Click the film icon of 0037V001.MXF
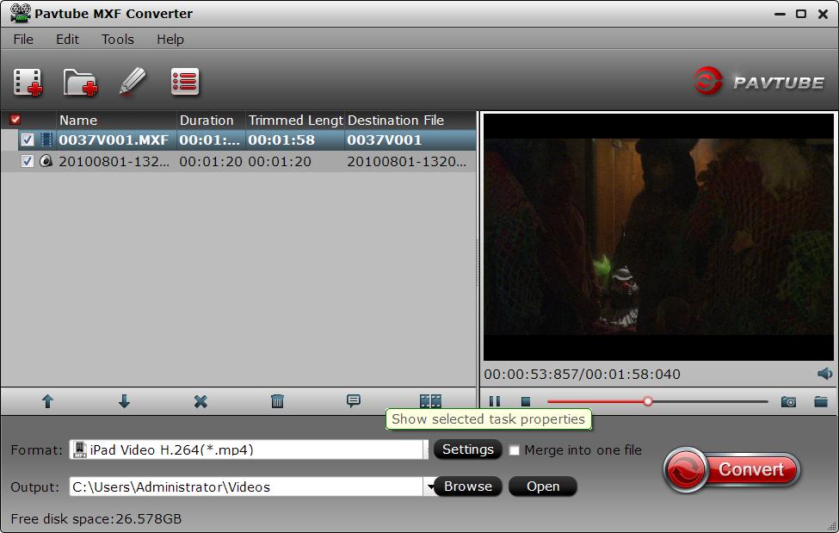 pyautogui.click(x=46, y=139)
